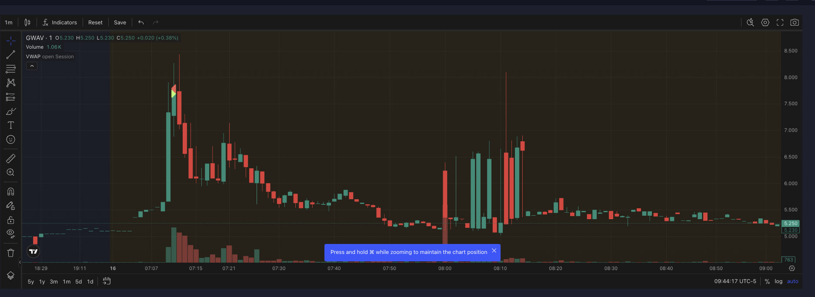815x297 pixels.
Task: Pick the ruler measure tool
Action: (11, 158)
